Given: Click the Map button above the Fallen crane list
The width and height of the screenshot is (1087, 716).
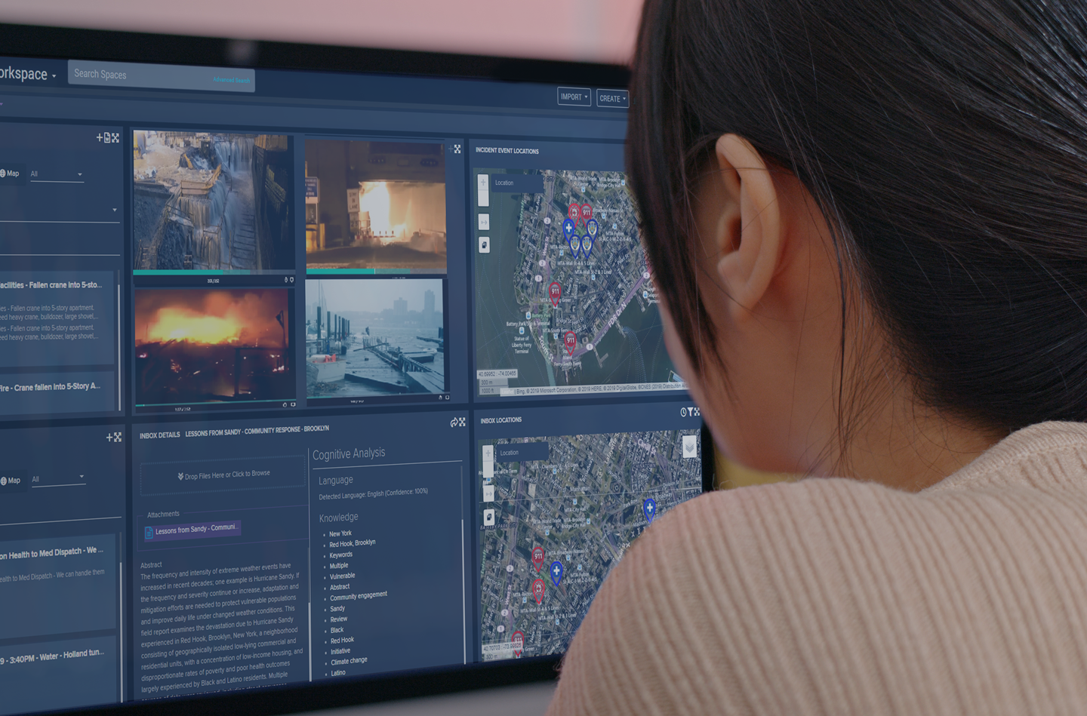Looking at the screenshot, I should click(x=10, y=174).
